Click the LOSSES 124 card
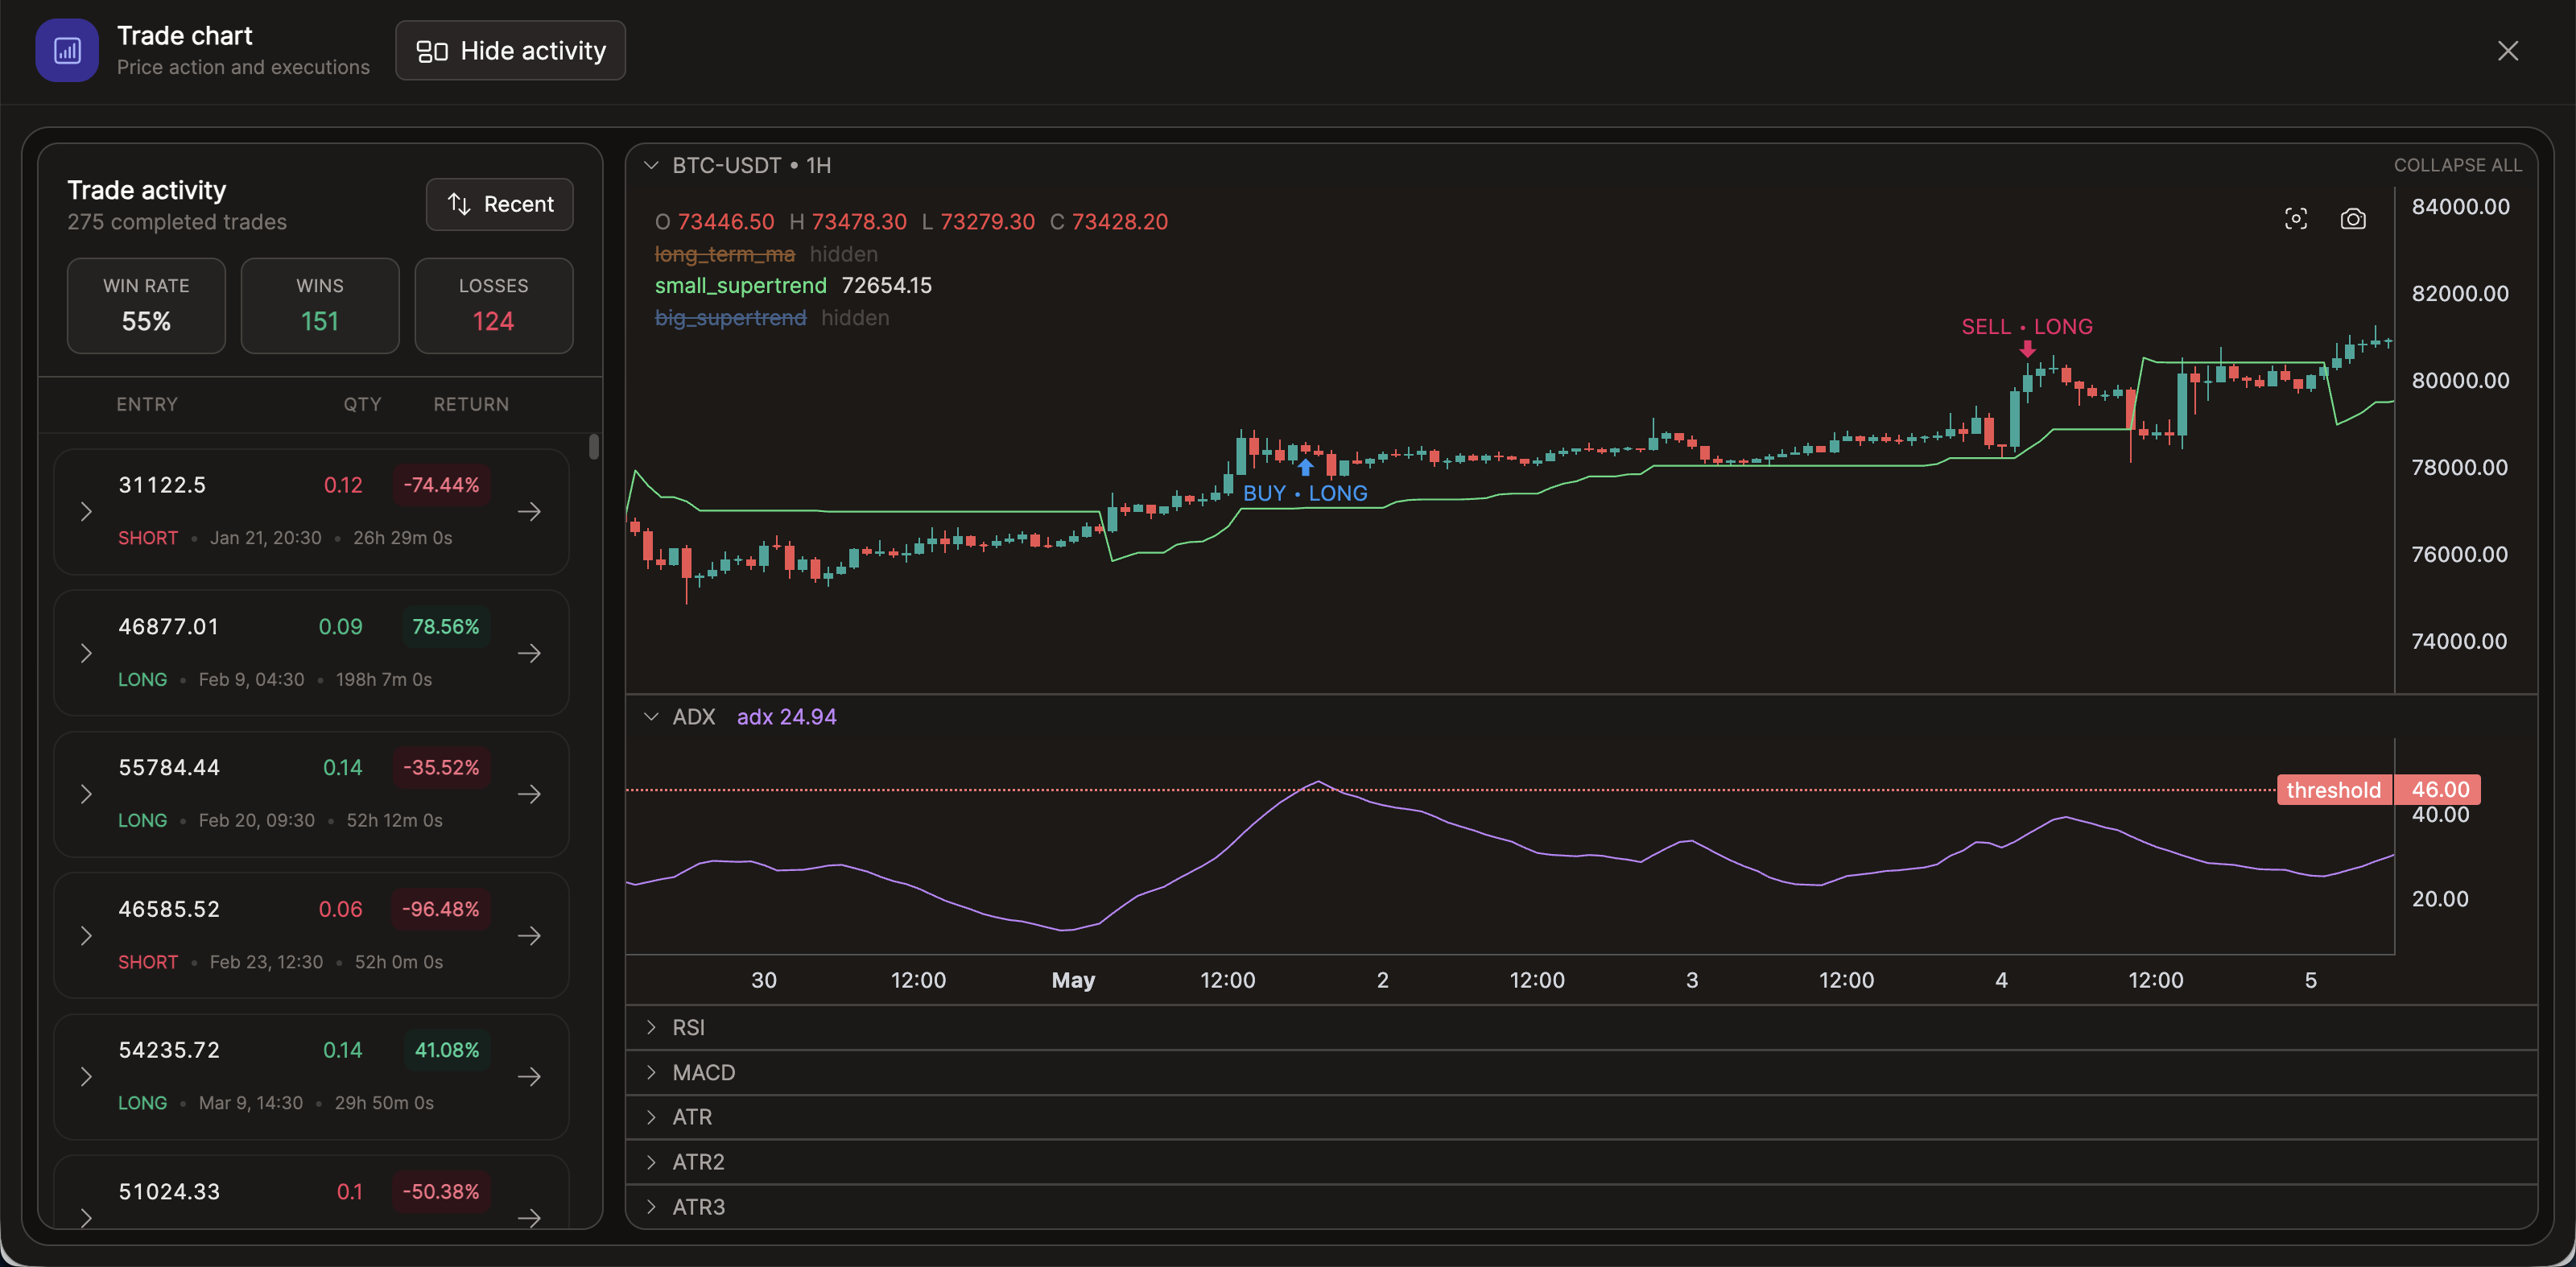Image resolution: width=2576 pixels, height=1267 pixels. (493, 305)
